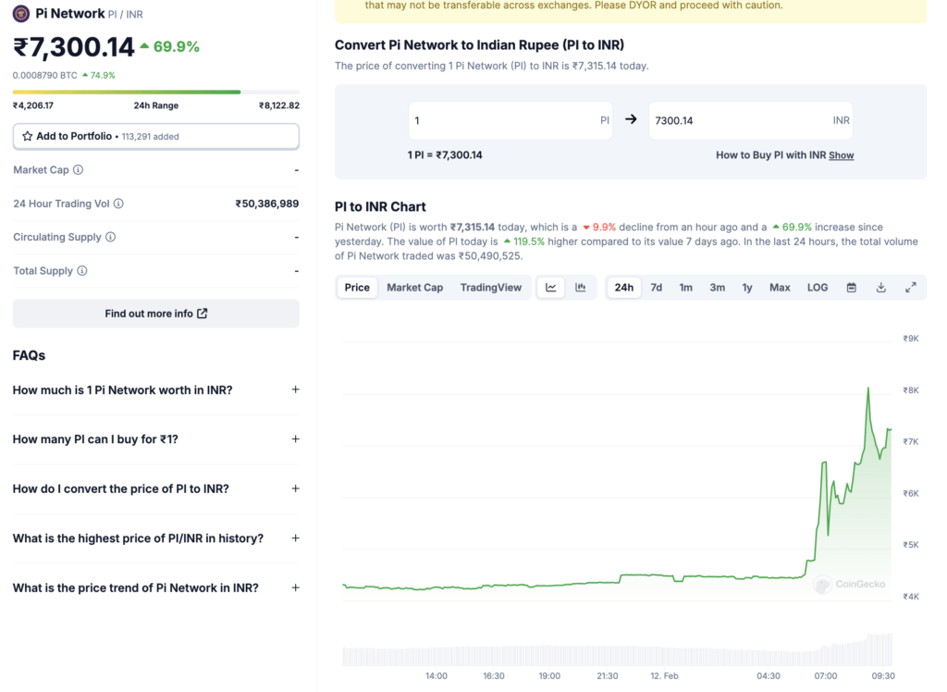The width and height of the screenshot is (947, 692).
Task: Expand chart to fullscreen icon
Action: pos(911,288)
